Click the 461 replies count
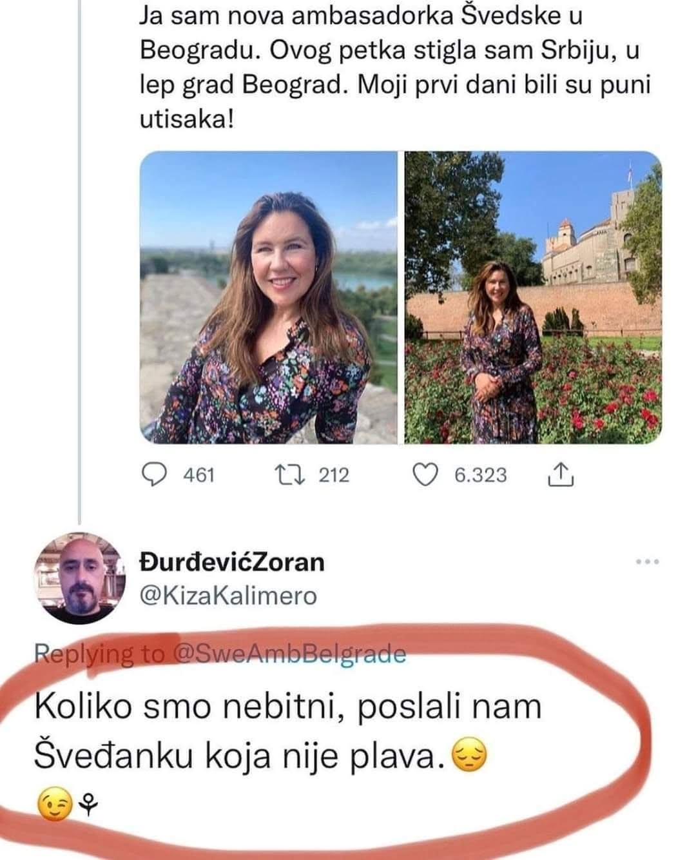 pyautogui.click(x=198, y=476)
